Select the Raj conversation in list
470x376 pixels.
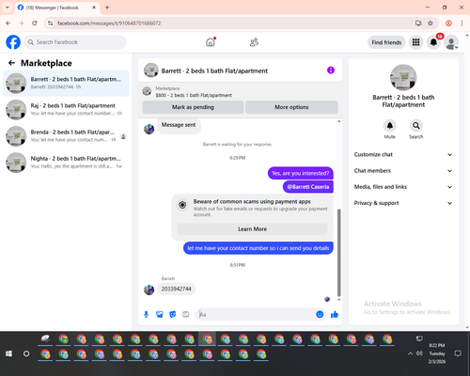(x=66, y=110)
